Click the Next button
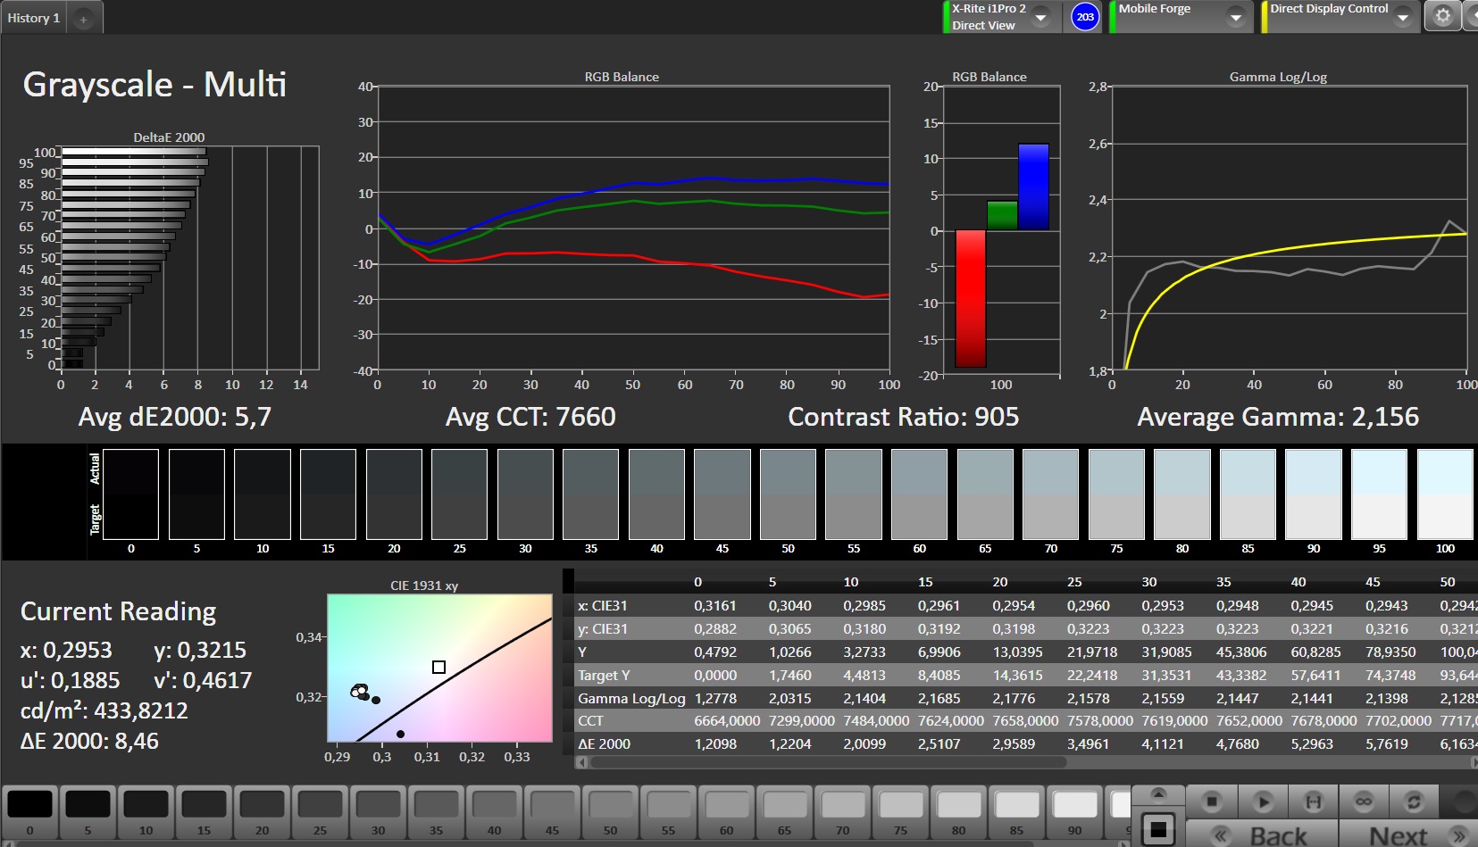1478x847 pixels. pos(1407,835)
